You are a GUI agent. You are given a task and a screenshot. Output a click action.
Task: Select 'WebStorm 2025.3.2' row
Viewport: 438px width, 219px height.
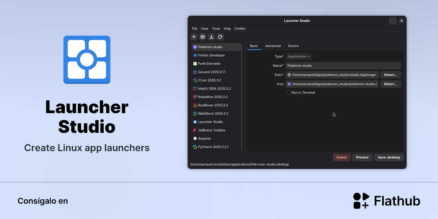coord(216,114)
